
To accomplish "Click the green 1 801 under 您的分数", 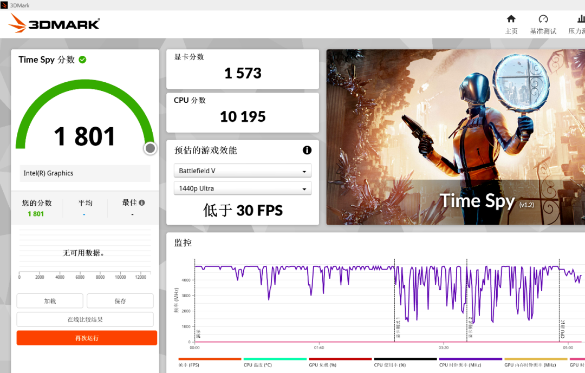I will [x=36, y=214].
